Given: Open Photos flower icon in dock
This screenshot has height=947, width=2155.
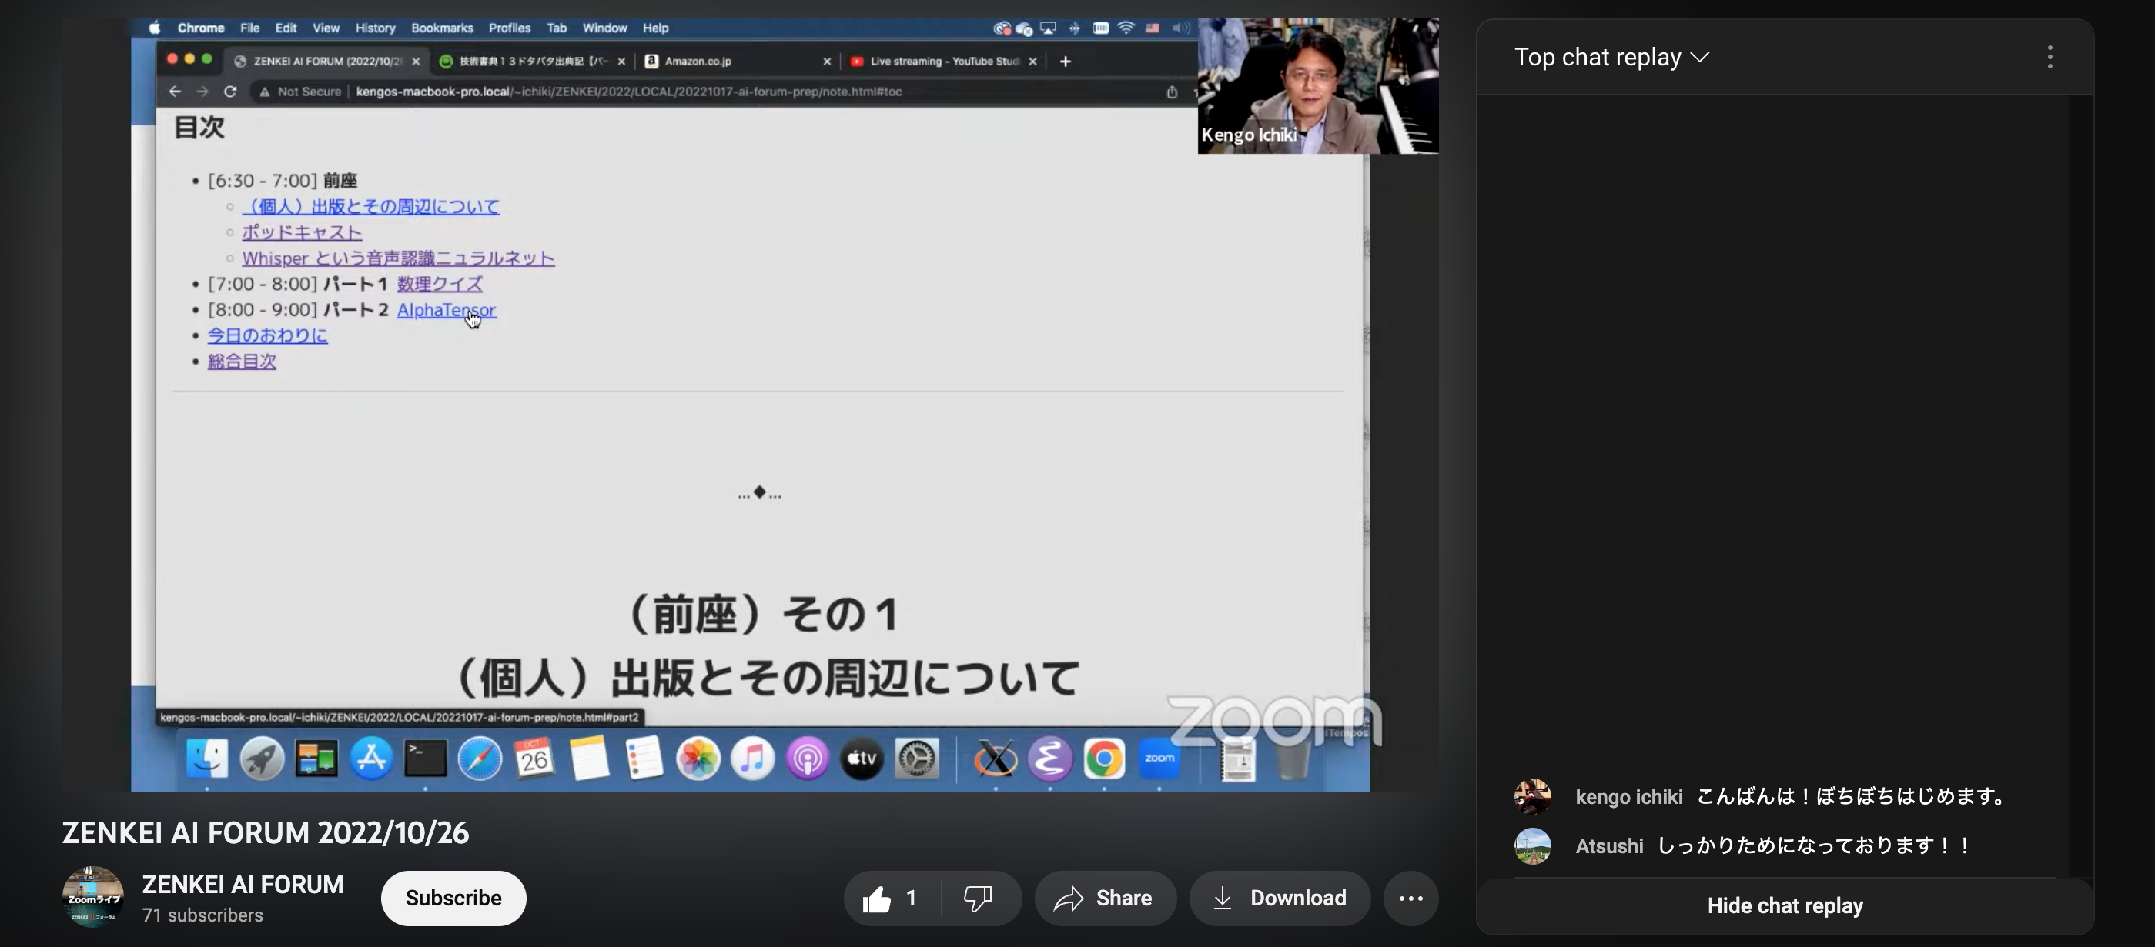Looking at the screenshot, I should pyautogui.click(x=698, y=759).
